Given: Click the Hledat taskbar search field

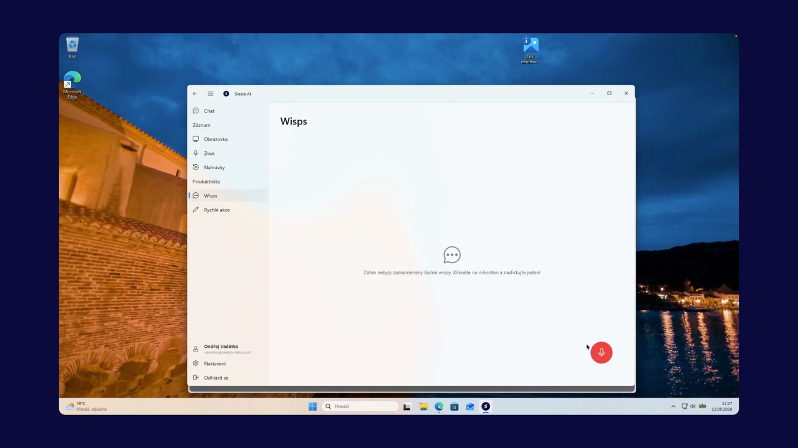Looking at the screenshot, I should coord(360,406).
